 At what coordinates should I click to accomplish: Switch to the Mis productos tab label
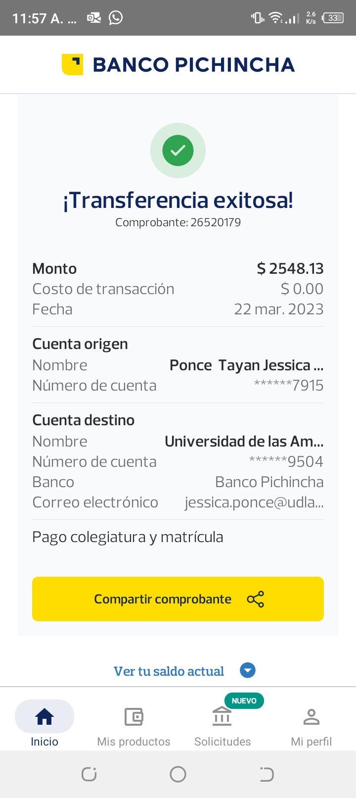point(133,742)
